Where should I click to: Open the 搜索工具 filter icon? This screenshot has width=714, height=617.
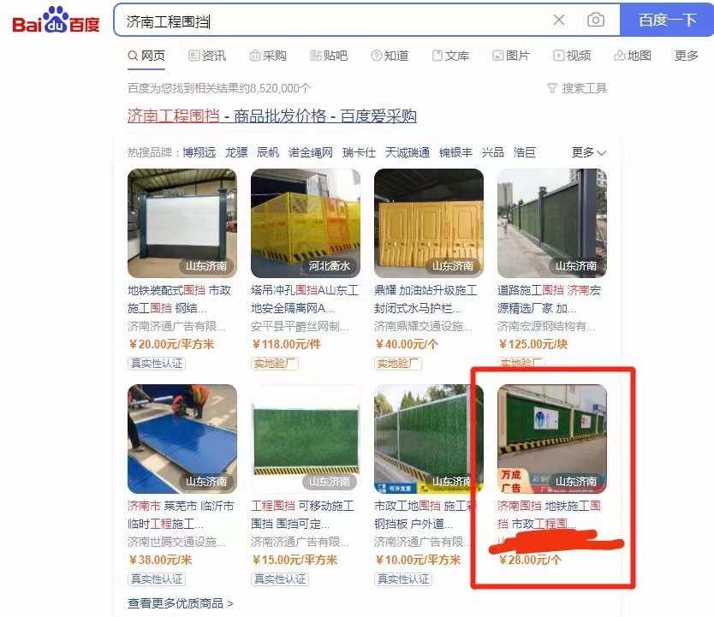552,88
